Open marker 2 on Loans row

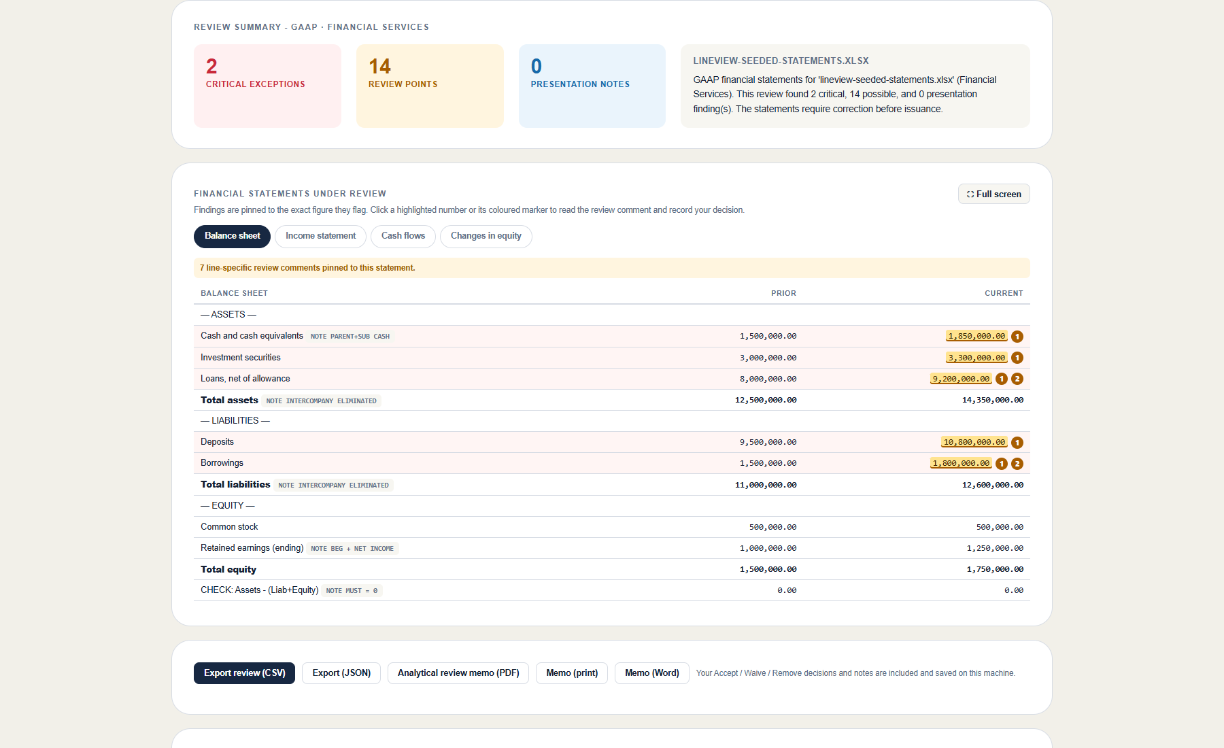[x=1017, y=379]
